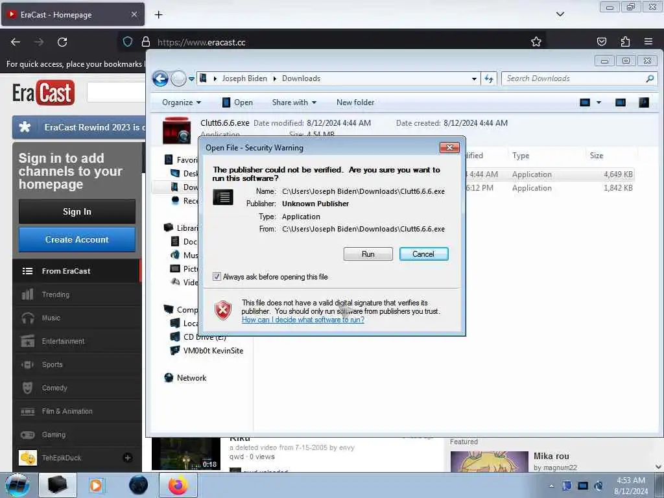Click the Explorer forward arrow button
Viewport: 664px width, 498px height.
178,78
